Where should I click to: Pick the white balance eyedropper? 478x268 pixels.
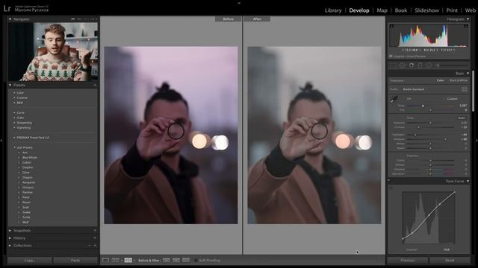(394, 99)
